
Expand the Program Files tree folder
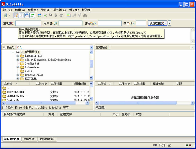point(18,75)
